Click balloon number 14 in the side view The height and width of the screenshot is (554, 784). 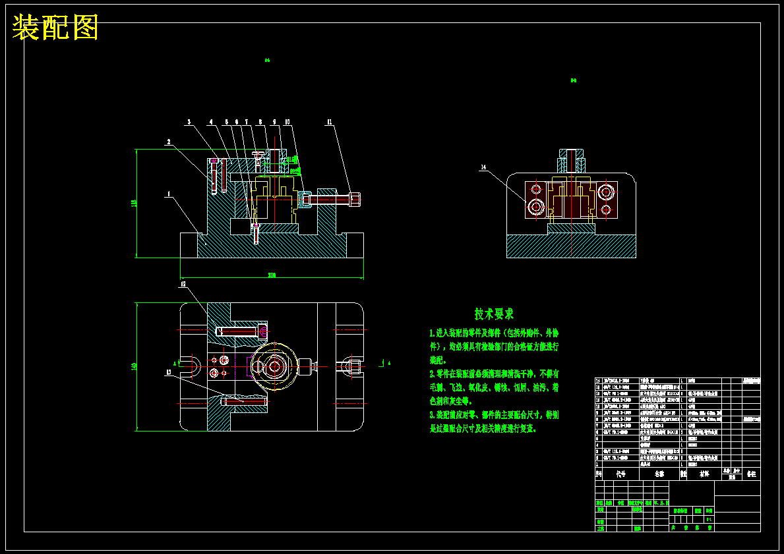tap(483, 169)
